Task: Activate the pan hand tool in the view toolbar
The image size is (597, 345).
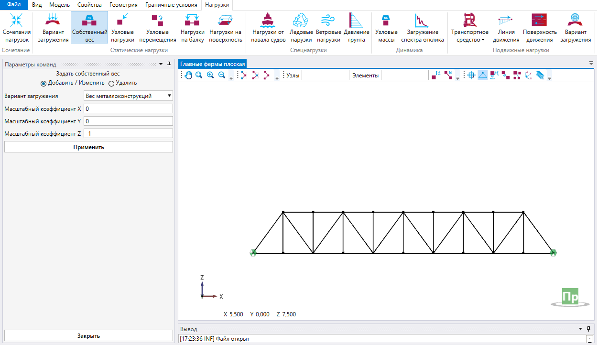Action: [188, 75]
